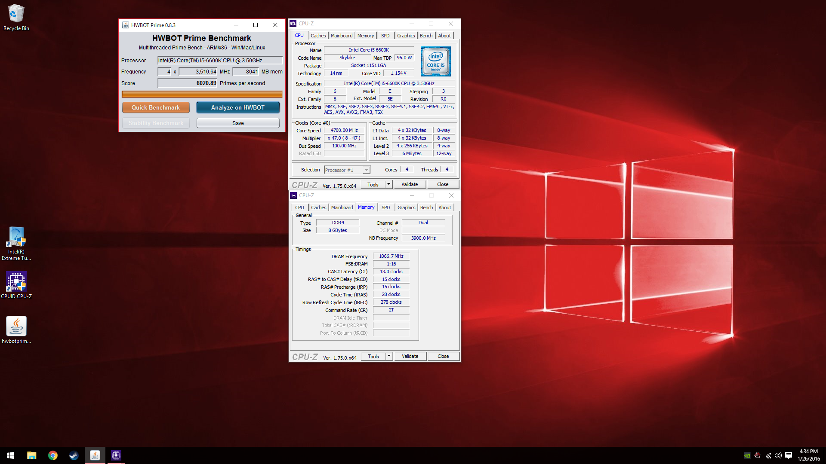This screenshot has height=464, width=826.
Task: Click the volume speaker tray icon
Action: click(x=778, y=455)
